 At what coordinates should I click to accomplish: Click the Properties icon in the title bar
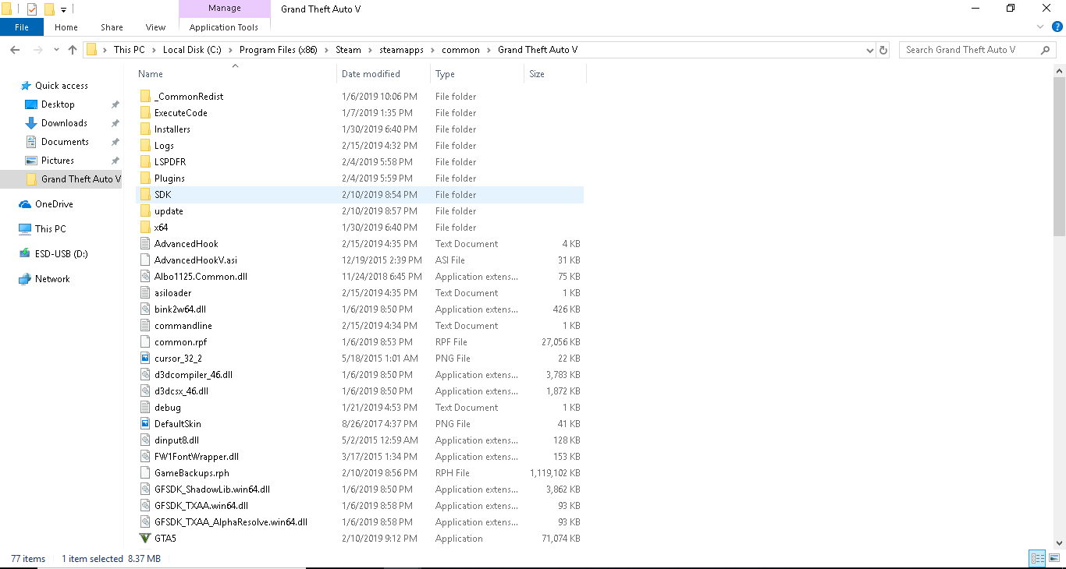32,9
